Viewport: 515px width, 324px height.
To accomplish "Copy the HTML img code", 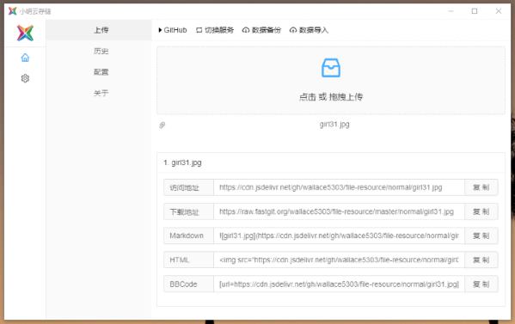I will 481,260.
